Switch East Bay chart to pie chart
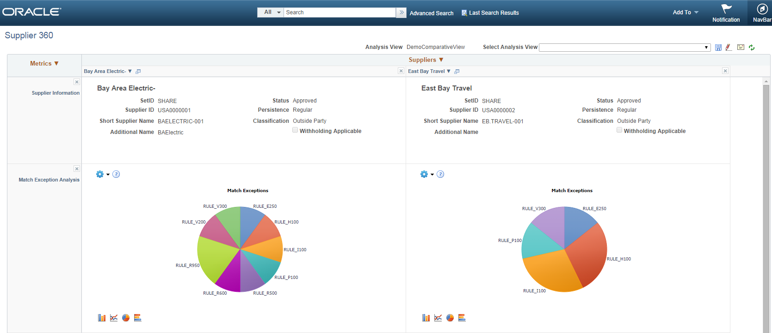 pyautogui.click(x=450, y=318)
